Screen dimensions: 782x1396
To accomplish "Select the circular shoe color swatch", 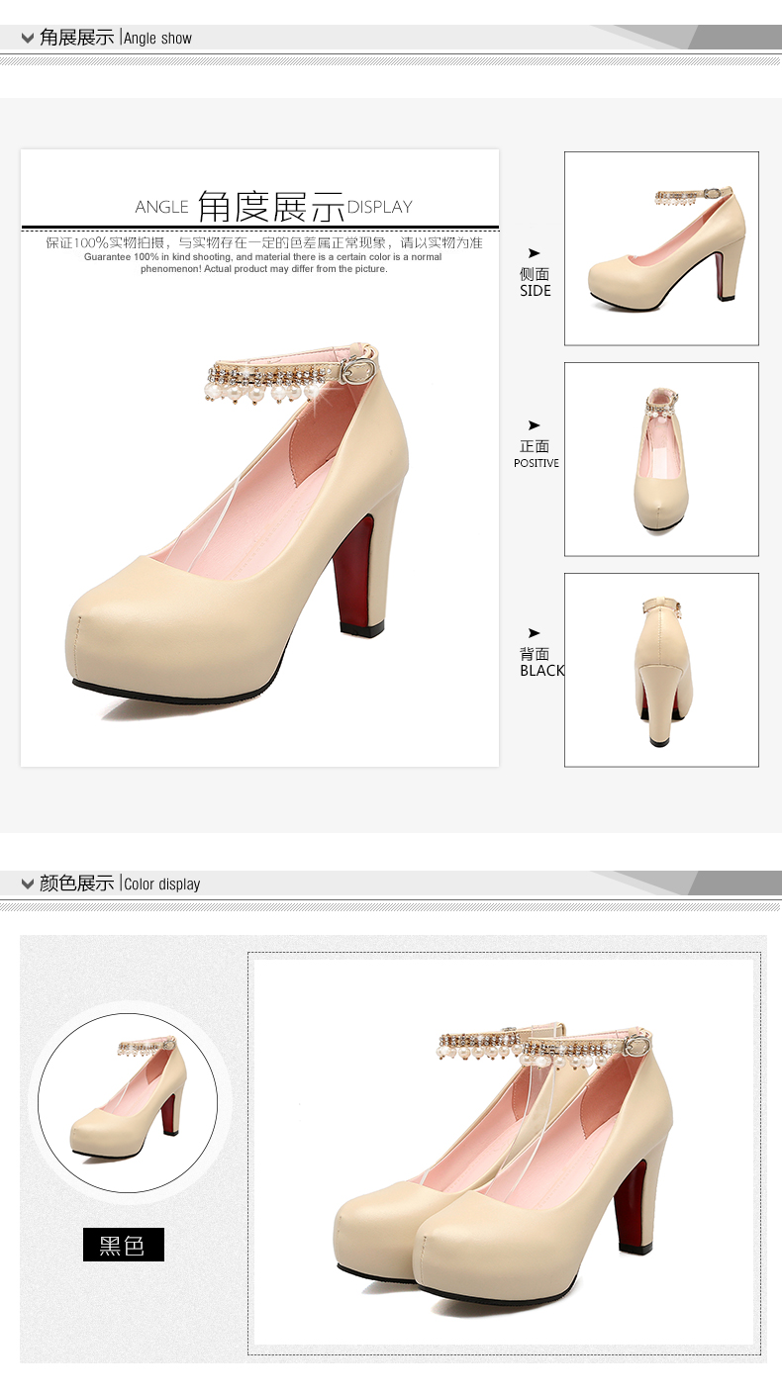I will (129, 1102).
